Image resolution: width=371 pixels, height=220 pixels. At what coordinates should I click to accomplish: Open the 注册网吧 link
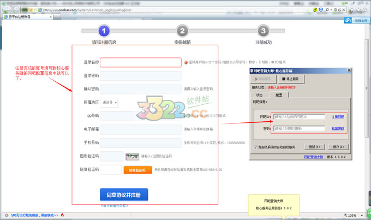(338, 117)
